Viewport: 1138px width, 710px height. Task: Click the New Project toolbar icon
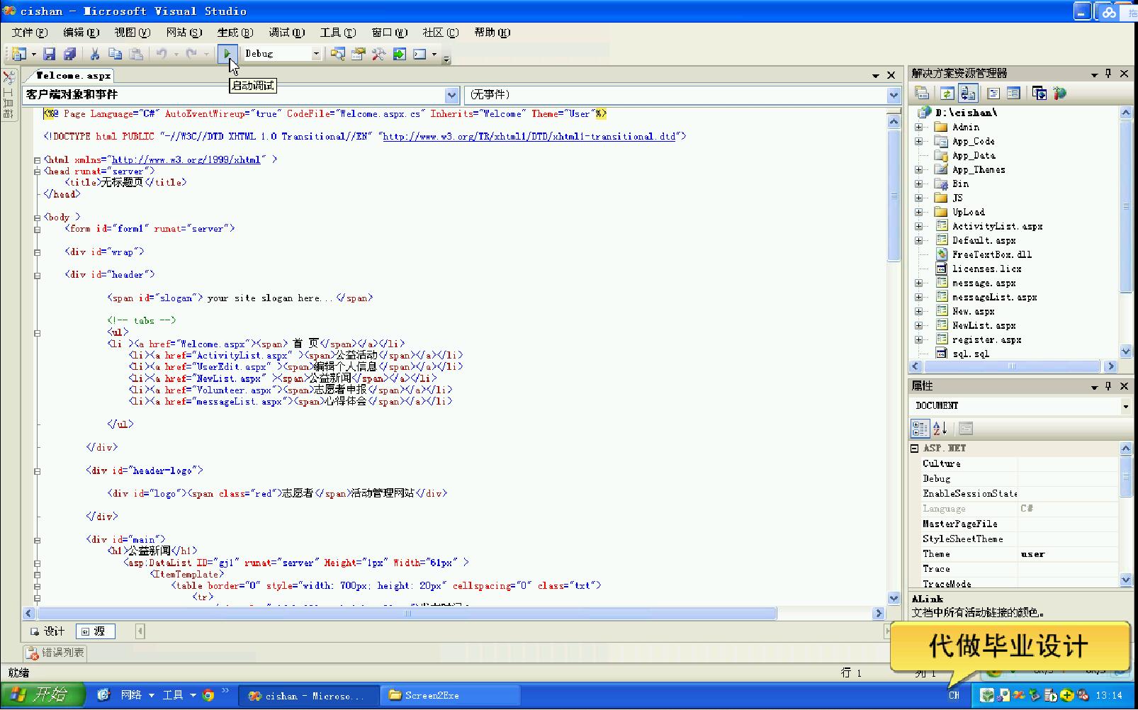19,54
